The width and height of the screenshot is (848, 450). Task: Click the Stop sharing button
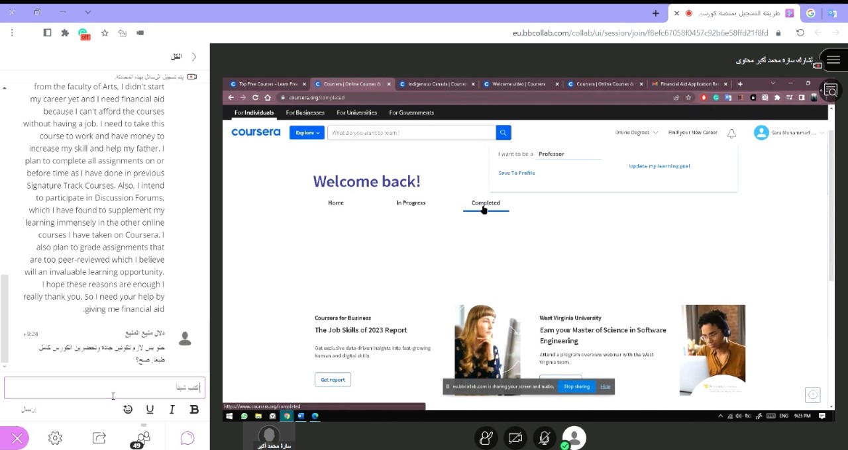pos(576,386)
